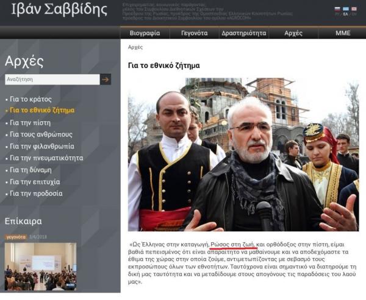Image resolution: width=366 pixels, height=300 pixels.
Task: Go to 'Για την πνευματικότητα' in sidebar
Action: [x=46, y=158]
